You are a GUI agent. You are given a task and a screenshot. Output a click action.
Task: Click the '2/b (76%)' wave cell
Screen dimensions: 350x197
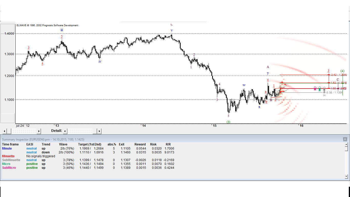point(67,149)
